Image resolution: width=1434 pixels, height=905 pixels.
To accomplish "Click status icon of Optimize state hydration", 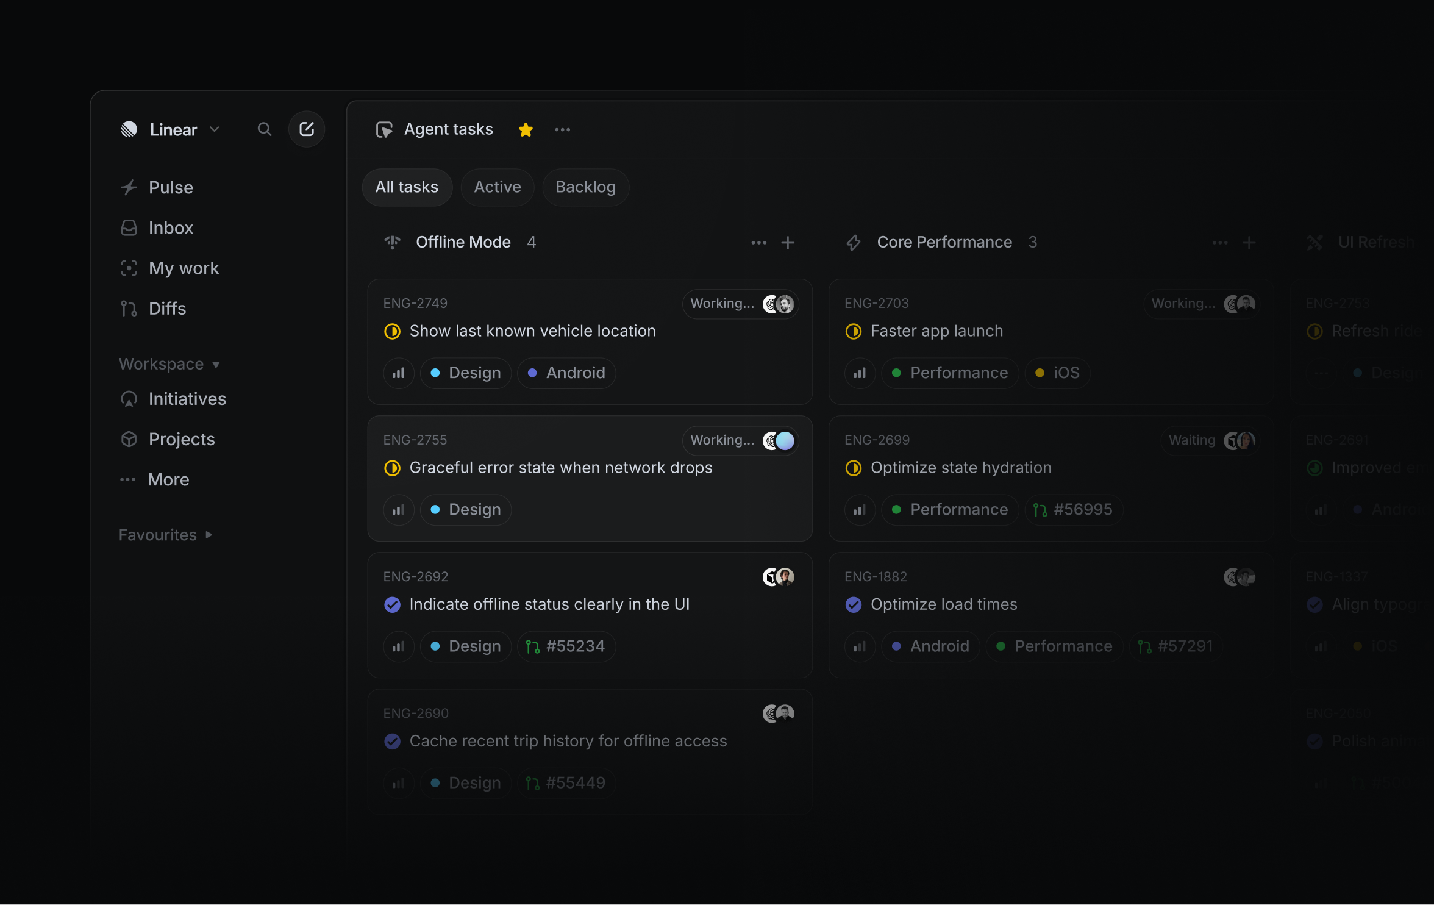I will pyautogui.click(x=854, y=468).
